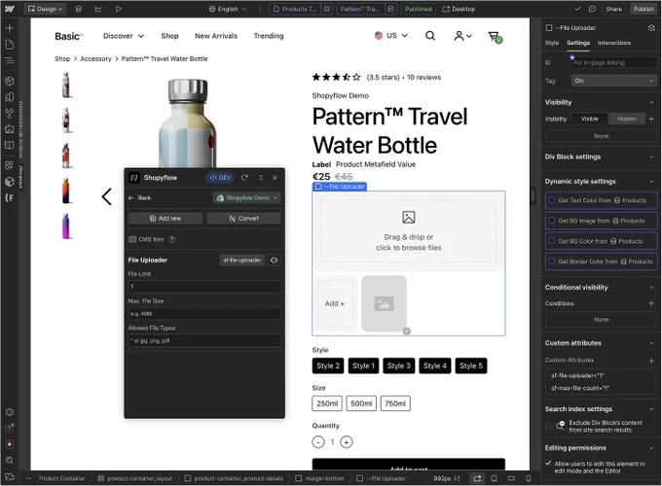Open the US country selector
The width and height of the screenshot is (662, 486).
point(391,35)
